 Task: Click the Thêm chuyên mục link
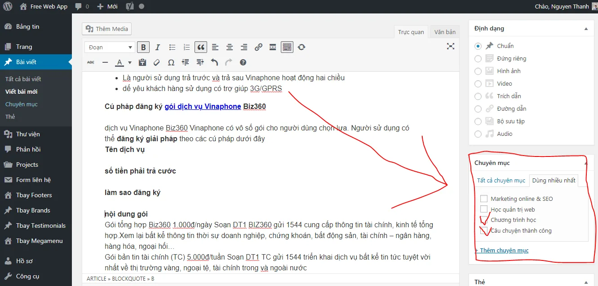tap(502, 251)
